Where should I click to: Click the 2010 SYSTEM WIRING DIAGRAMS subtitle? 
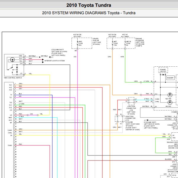(89, 13)
